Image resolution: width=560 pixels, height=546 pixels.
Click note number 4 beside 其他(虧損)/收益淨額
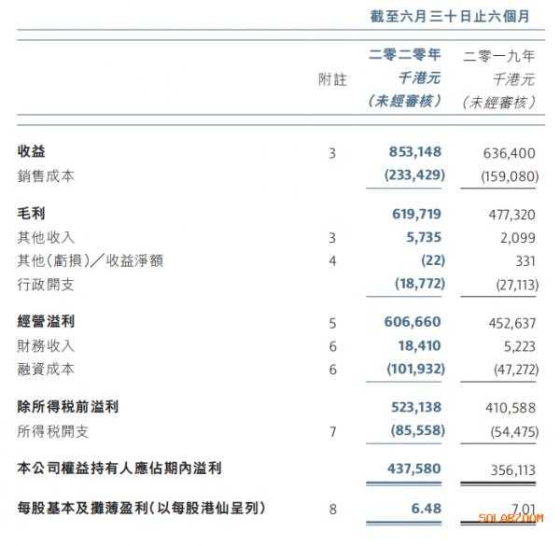[x=332, y=261]
